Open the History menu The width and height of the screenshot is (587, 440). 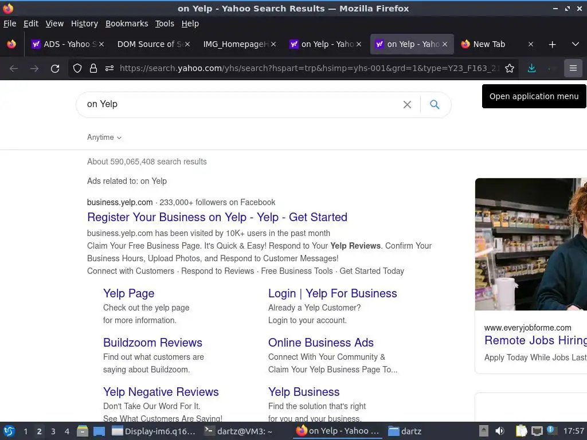[84, 23]
